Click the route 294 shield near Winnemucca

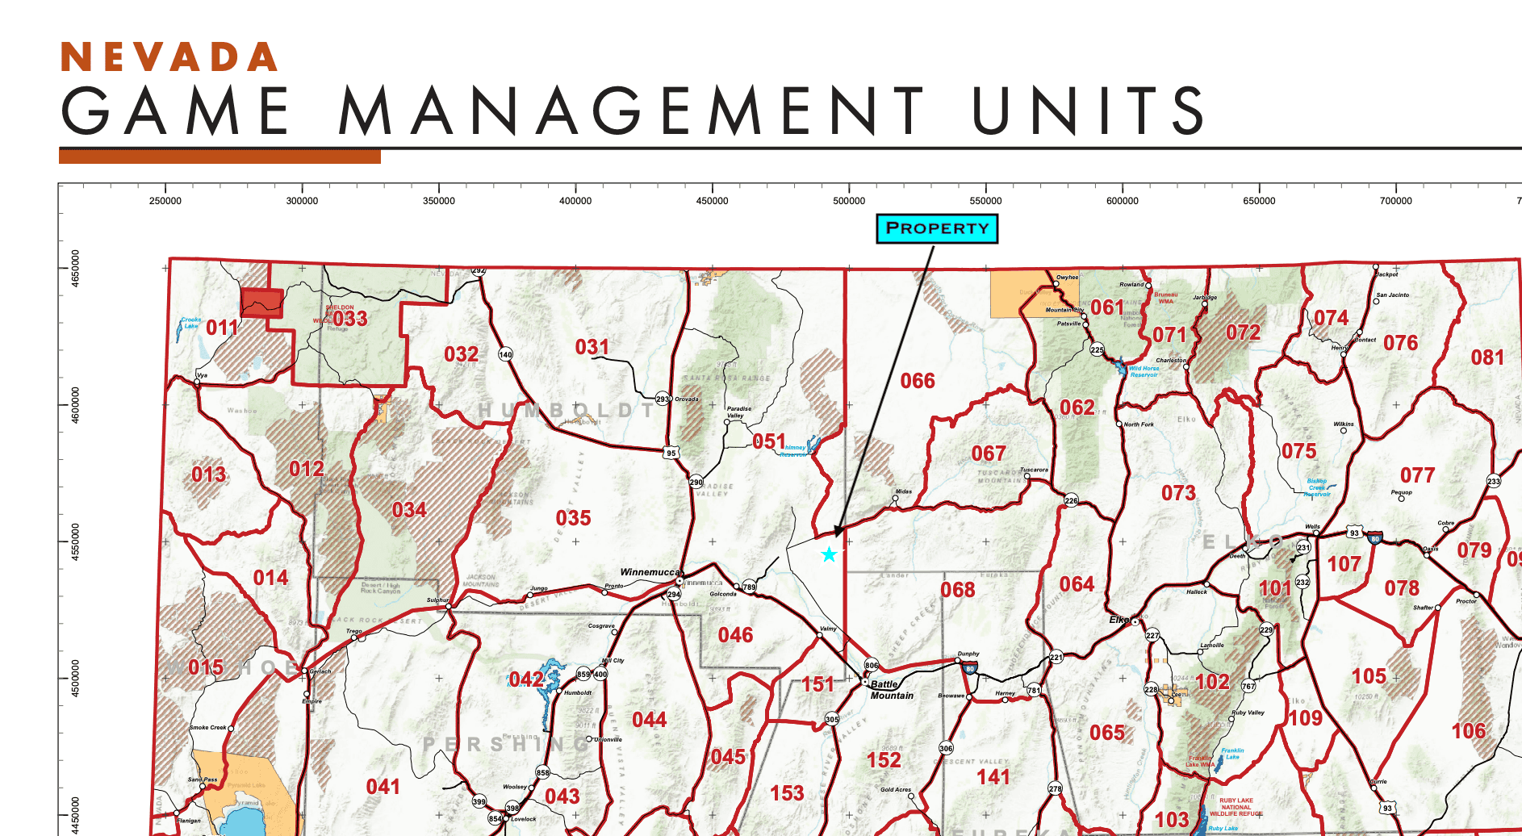tap(674, 595)
